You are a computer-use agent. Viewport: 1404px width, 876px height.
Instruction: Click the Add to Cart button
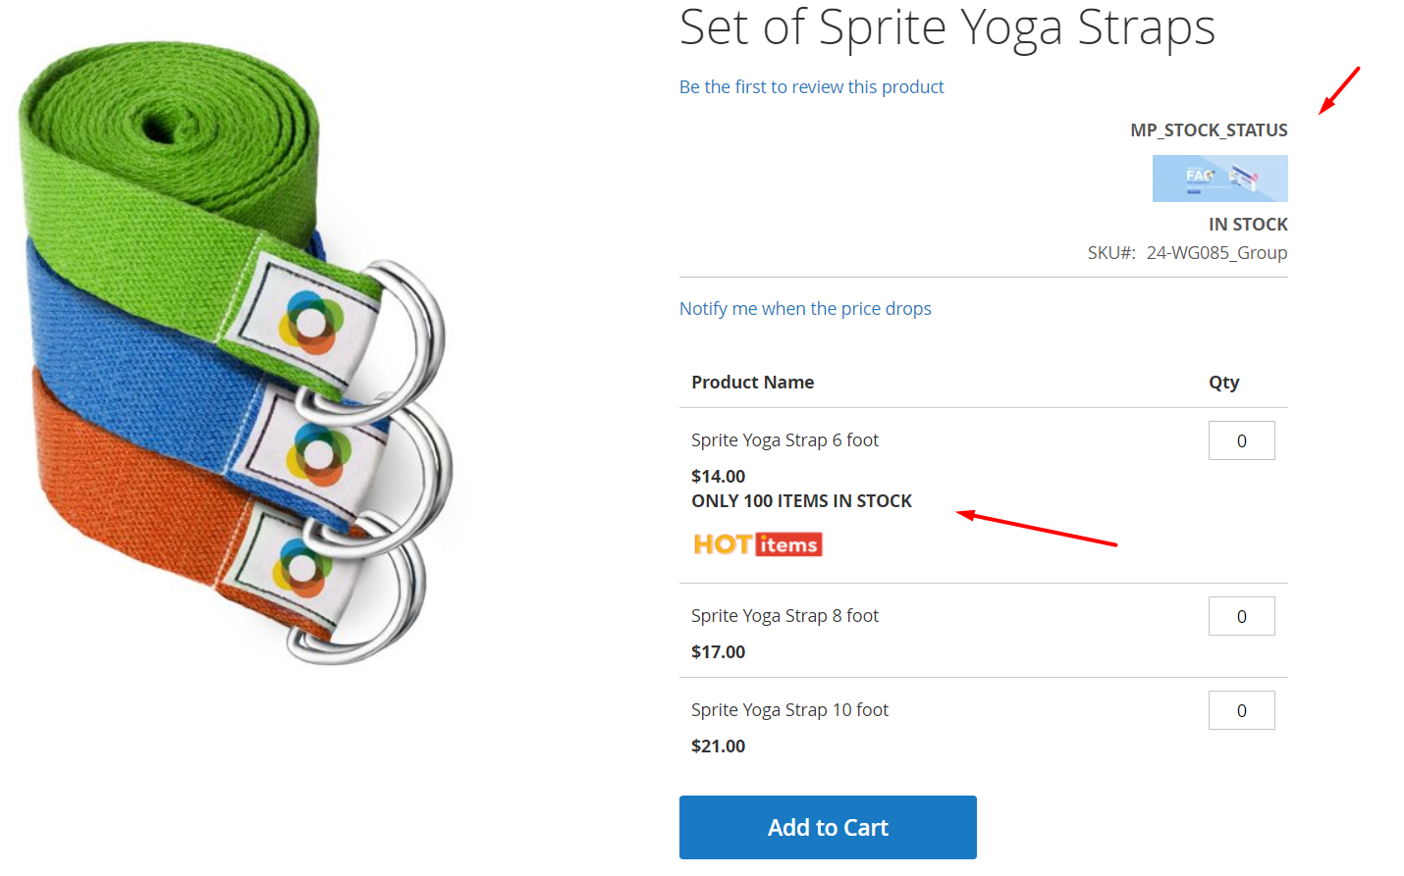828,827
